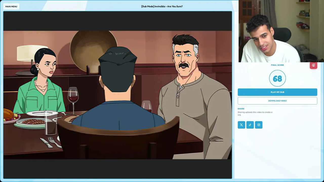Screen dimensions: 324x182
Task: Play my dub recording
Action: coord(277,92)
